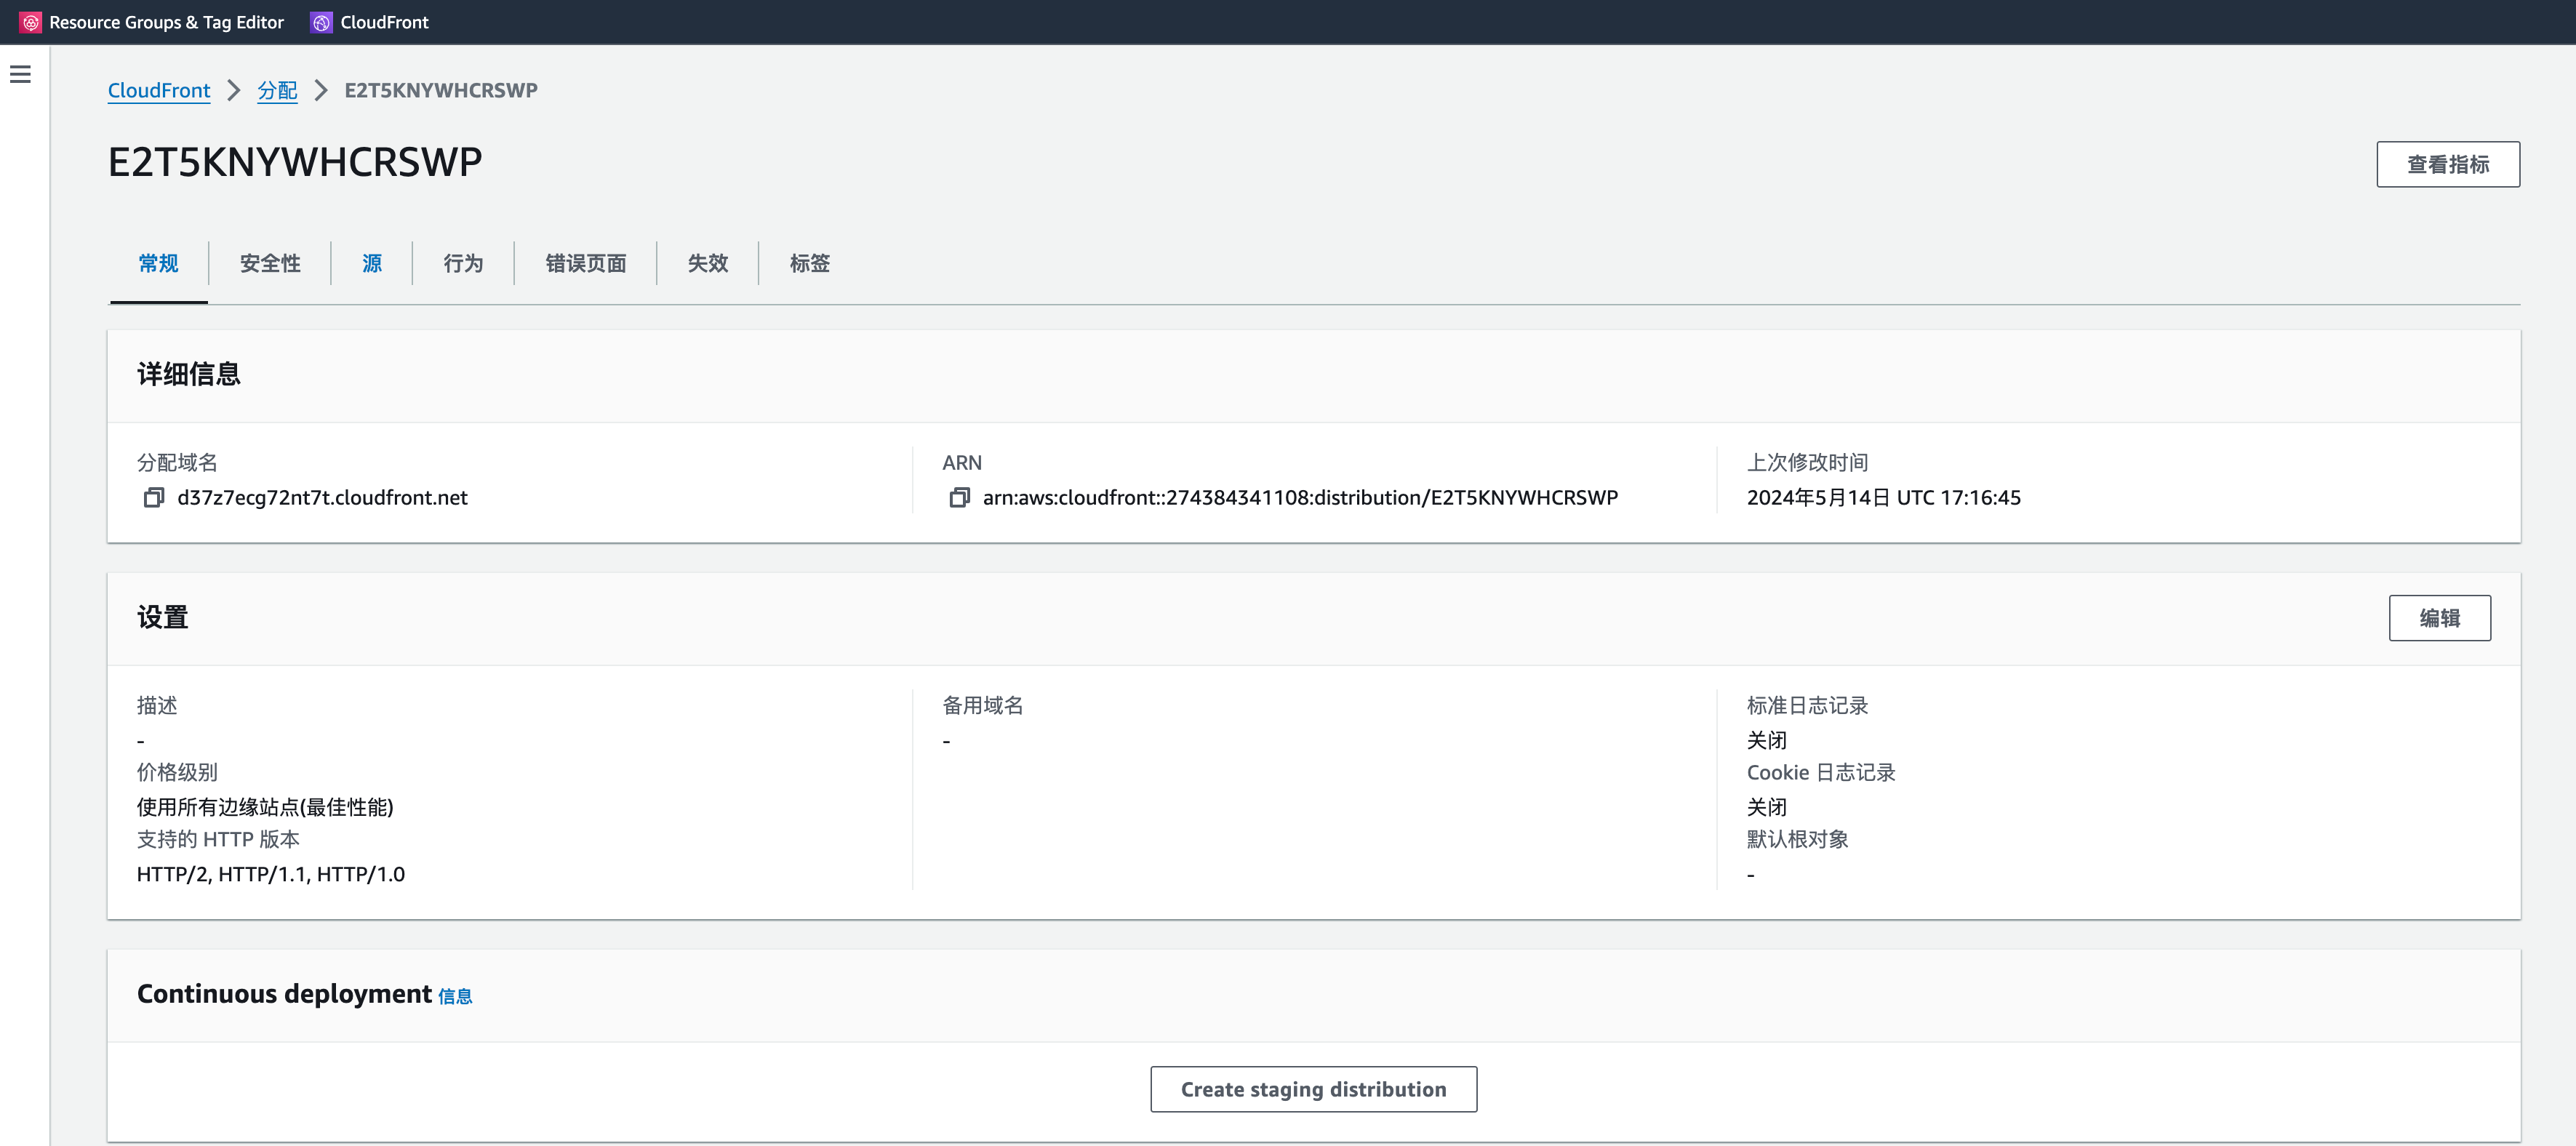Click the Resource Groups & Tag Editor icon
Image resolution: width=2576 pixels, height=1146 pixels.
point(29,22)
